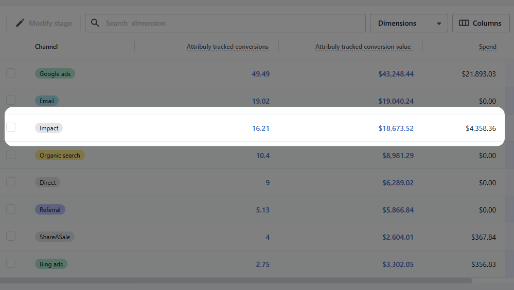Click the Email channel tag

tap(47, 101)
